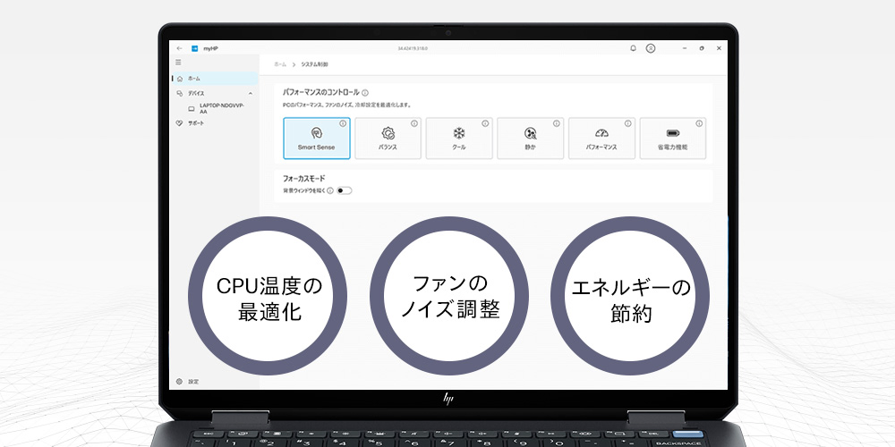Screen dimensions: 895x447
Task: Select ホーム in the sidebar
Action: tap(215, 79)
